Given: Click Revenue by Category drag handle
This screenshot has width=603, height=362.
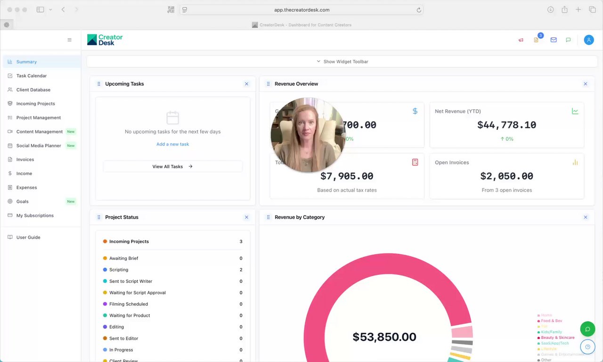Looking at the screenshot, I should tap(269, 217).
